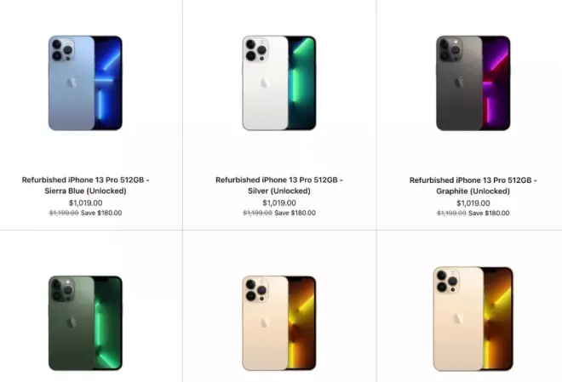
Task: Click the crossed-out $1,199.00 under Graphite
Action: point(451,213)
